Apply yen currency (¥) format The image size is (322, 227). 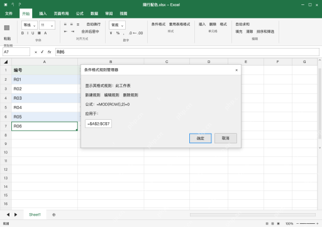pyautogui.click(x=111, y=33)
